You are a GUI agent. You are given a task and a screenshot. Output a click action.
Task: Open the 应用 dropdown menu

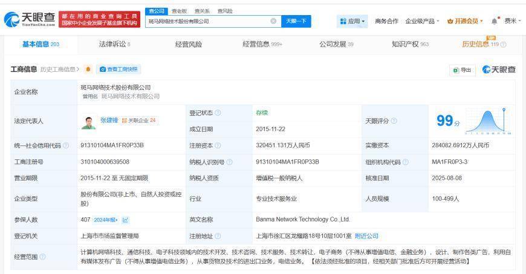click(x=352, y=21)
